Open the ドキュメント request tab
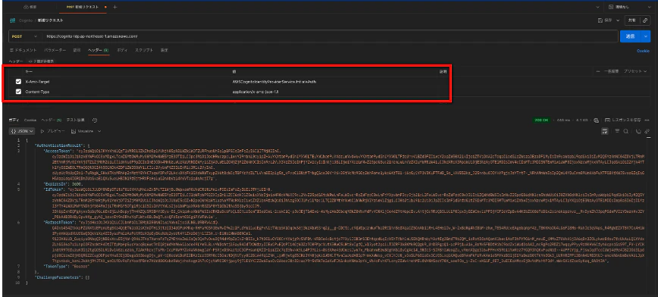658x297 pixels. [x=23, y=50]
